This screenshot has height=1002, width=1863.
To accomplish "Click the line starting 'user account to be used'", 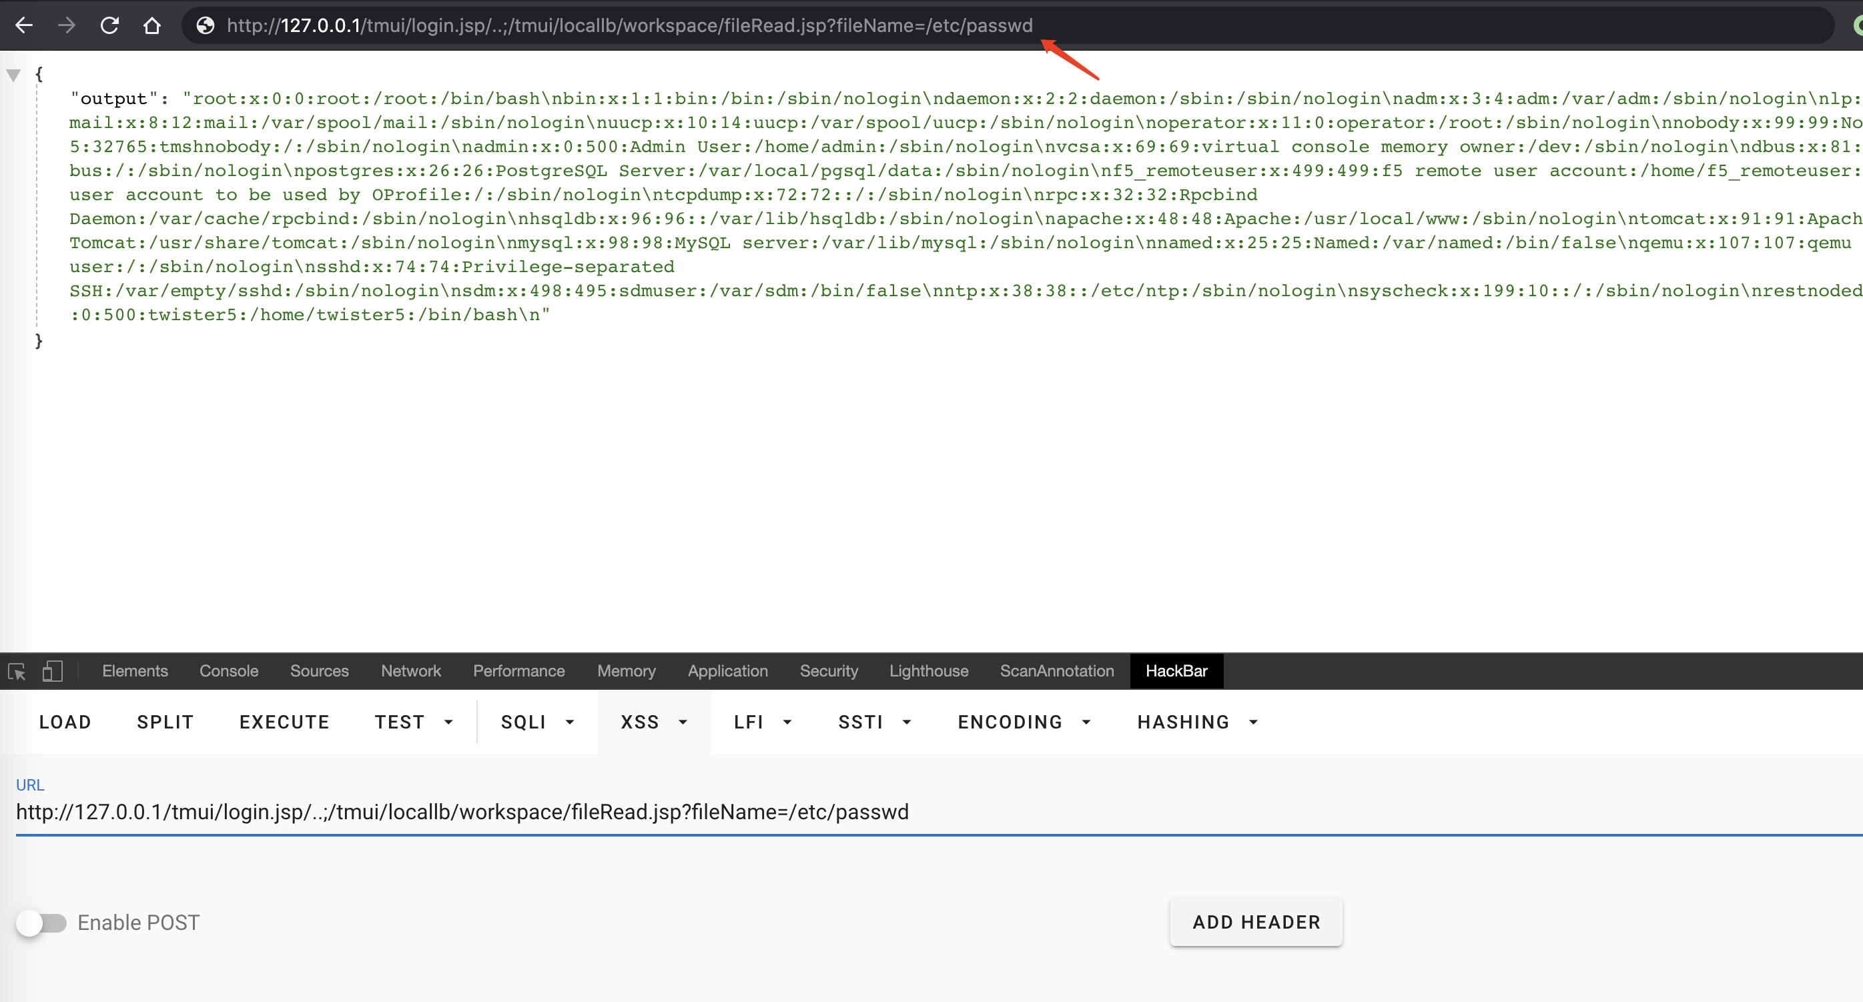I will pos(663,195).
